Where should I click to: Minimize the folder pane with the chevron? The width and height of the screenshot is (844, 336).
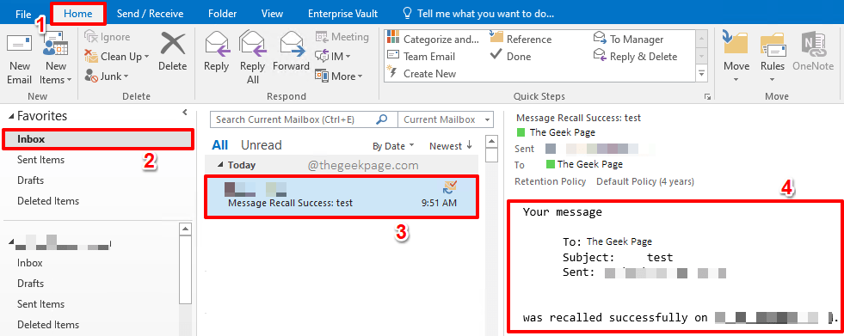[x=185, y=113]
